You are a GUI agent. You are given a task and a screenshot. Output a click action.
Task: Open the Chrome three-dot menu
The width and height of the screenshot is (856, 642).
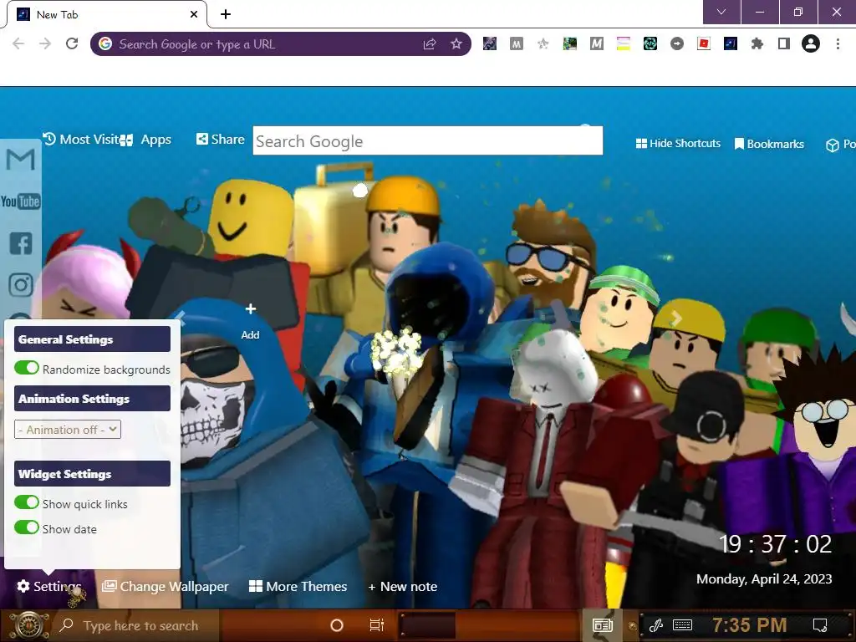point(838,43)
